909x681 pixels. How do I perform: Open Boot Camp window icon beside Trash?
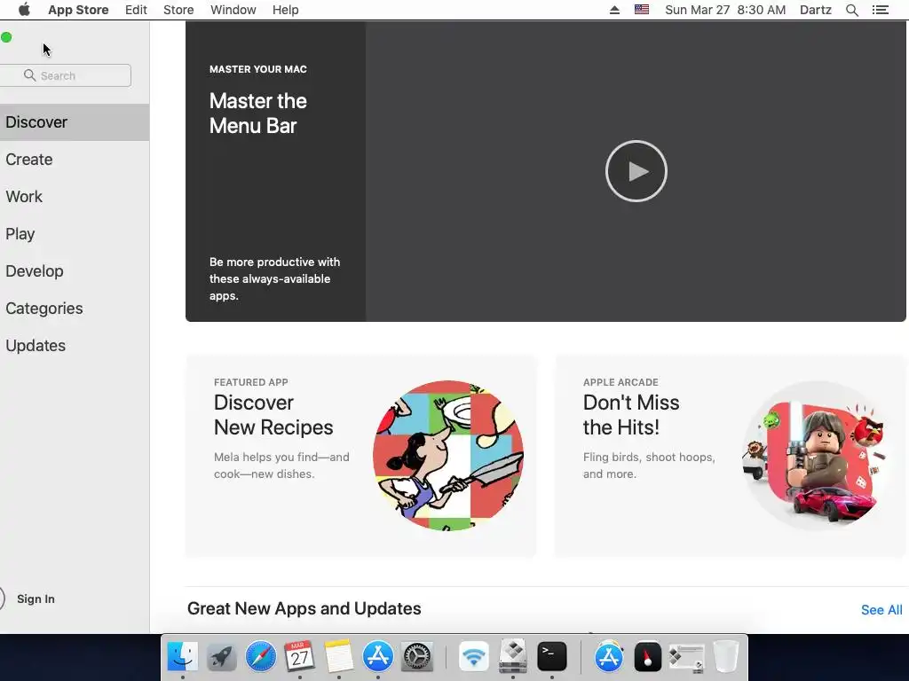tap(686, 658)
